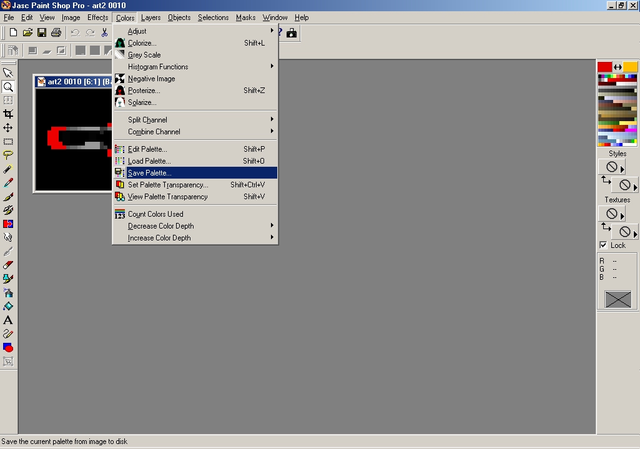This screenshot has width=640, height=449.
Task: Open the Selections menu
Action: click(213, 17)
